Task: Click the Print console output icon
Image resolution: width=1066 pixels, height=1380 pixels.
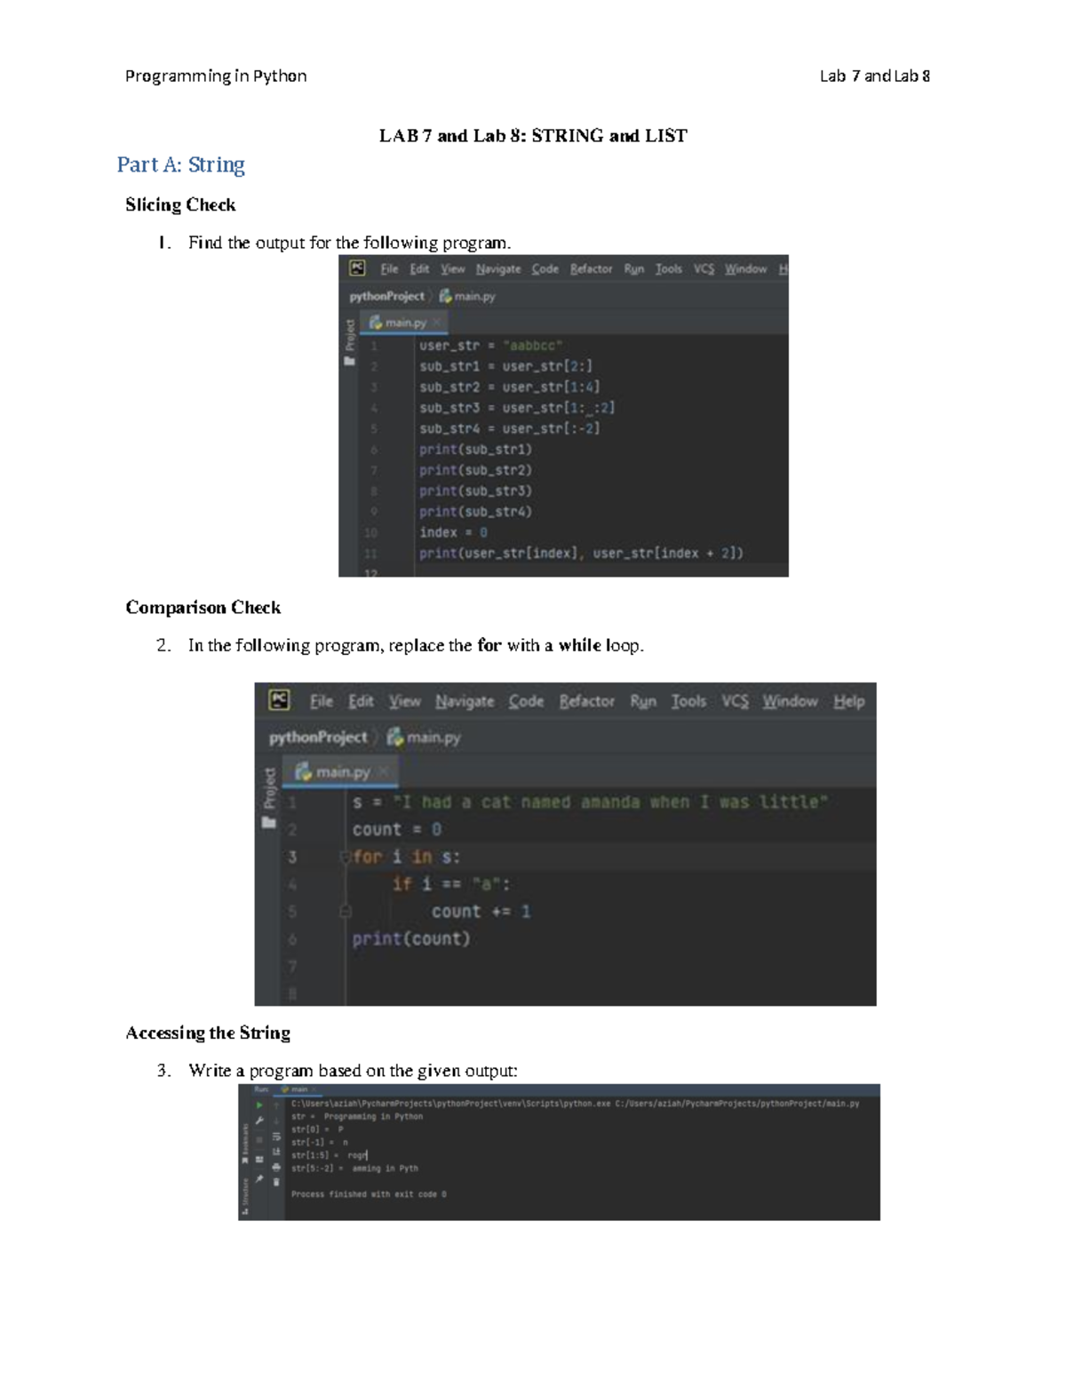Action: click(x=275, y=1165)
